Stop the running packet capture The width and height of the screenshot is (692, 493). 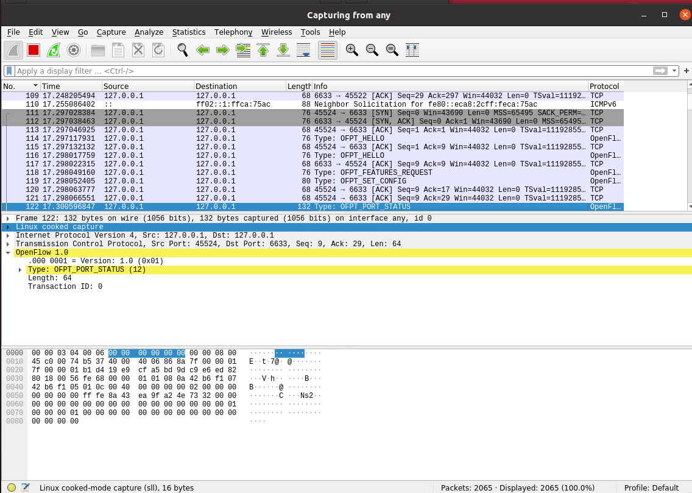34,50
